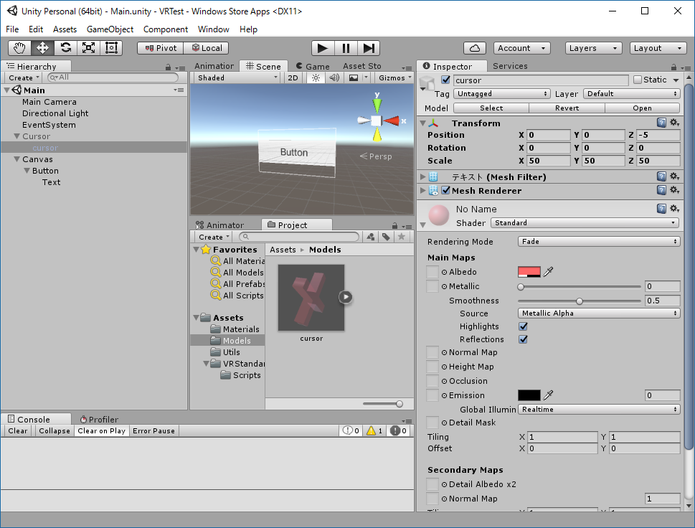Search by type in Project panel
Viewport: 695px width, 528px height.
tap(371, 237)
